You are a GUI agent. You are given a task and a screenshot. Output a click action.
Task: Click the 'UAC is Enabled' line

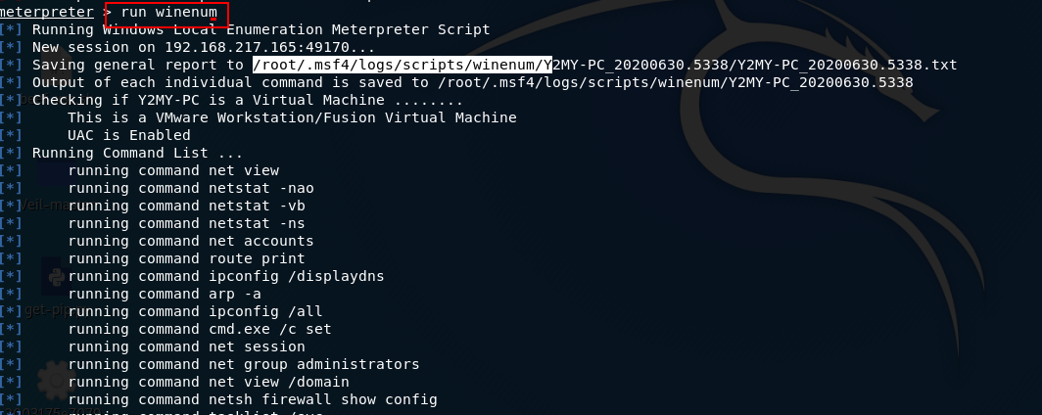(x=129, y=135)
